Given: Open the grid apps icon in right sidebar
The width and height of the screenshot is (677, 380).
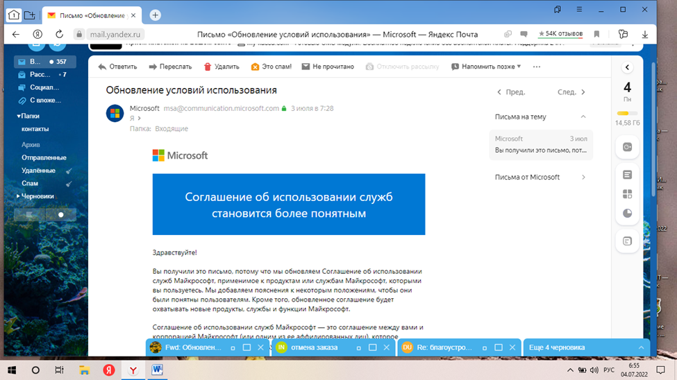Looking at the screenshot, I should [x=627, y=194].
